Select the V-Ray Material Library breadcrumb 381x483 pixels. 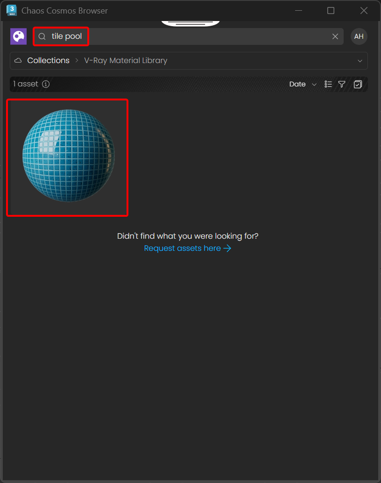tap(126, 61)
